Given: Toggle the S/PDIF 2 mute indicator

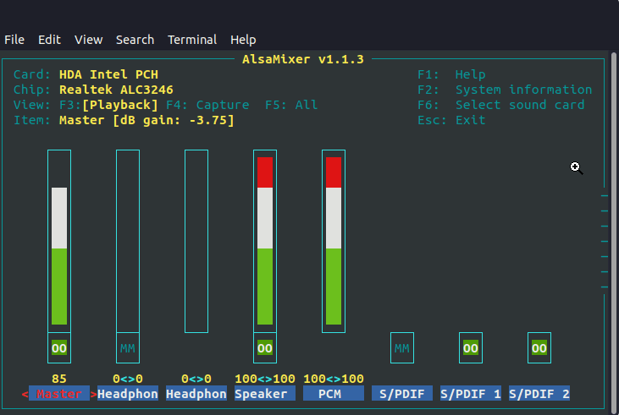Looking at the screenshot, I should point(539,348).
